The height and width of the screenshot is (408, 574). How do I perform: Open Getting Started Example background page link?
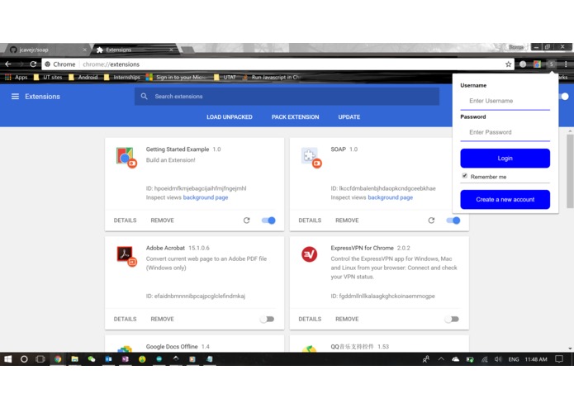point(206,197)
